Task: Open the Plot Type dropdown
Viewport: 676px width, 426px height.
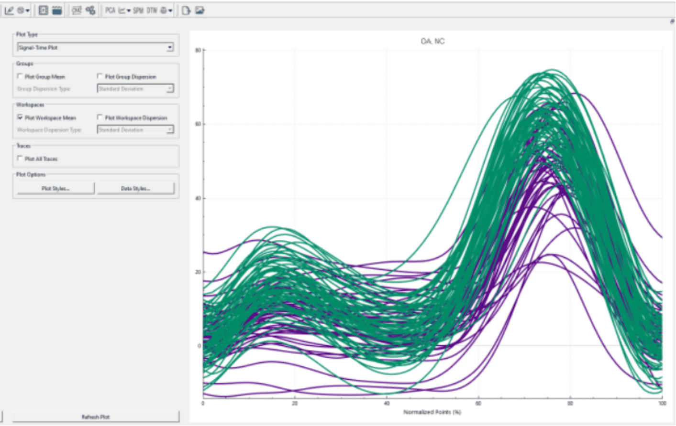Action: click(170, 47)
